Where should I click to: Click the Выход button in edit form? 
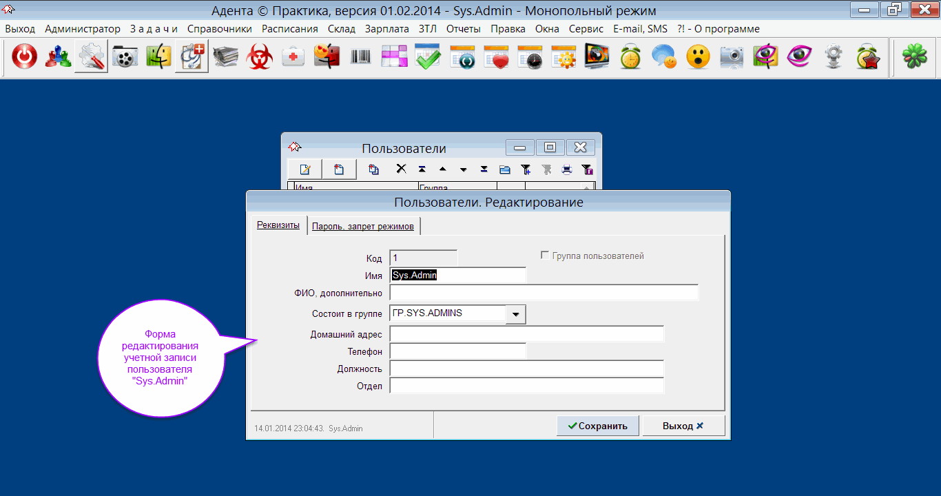point(683,426)
